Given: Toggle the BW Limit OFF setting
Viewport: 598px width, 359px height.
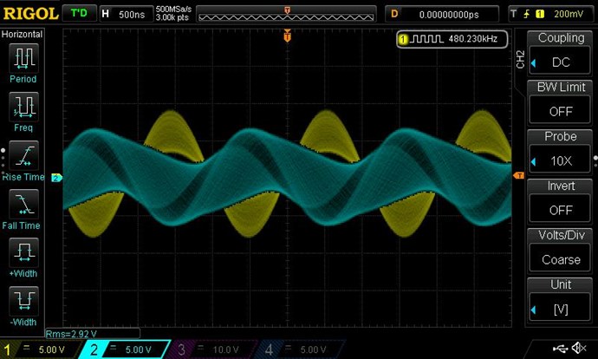Looking at the screenshot, I should pyautogui.click(x=561, y=111).
